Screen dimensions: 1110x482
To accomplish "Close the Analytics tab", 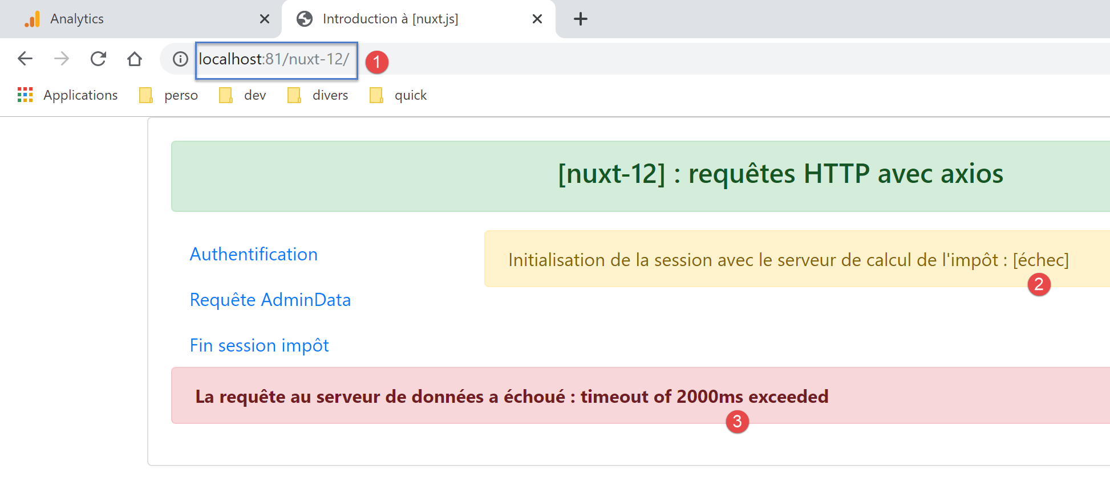I will pyautogui.click(x=265, y=19).
